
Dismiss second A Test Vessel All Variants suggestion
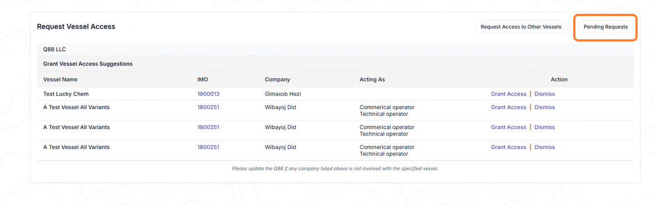(x=544, y=127)
